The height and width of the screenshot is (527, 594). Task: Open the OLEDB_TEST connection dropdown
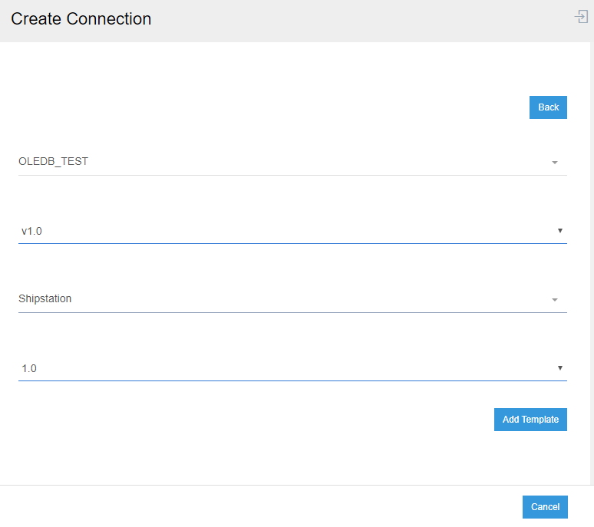click(x=292, y=162)
